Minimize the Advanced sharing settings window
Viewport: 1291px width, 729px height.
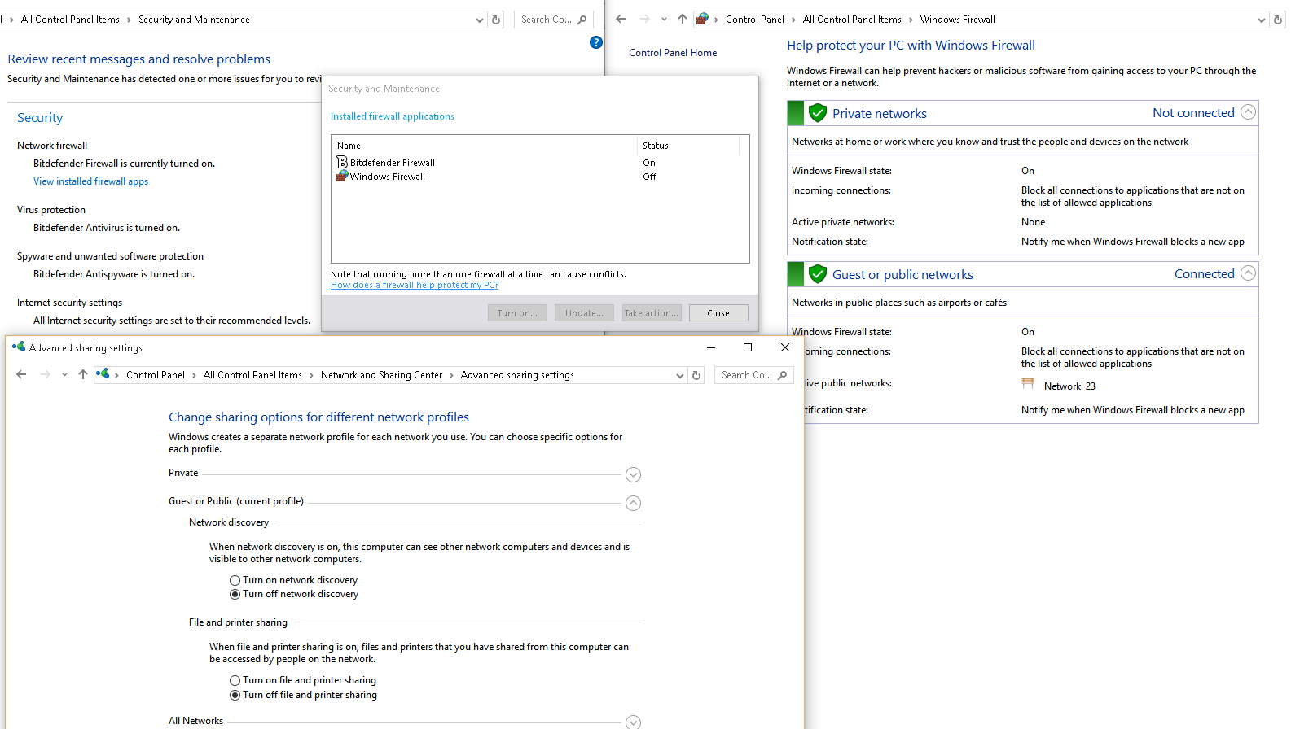pos(711,347)
